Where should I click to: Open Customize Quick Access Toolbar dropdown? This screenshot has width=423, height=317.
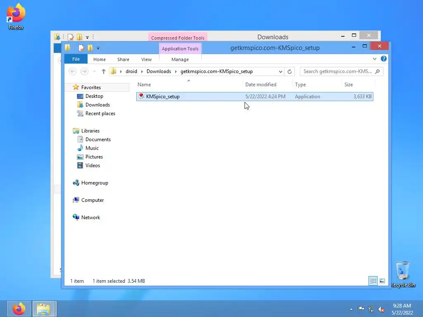coord(98,48)
